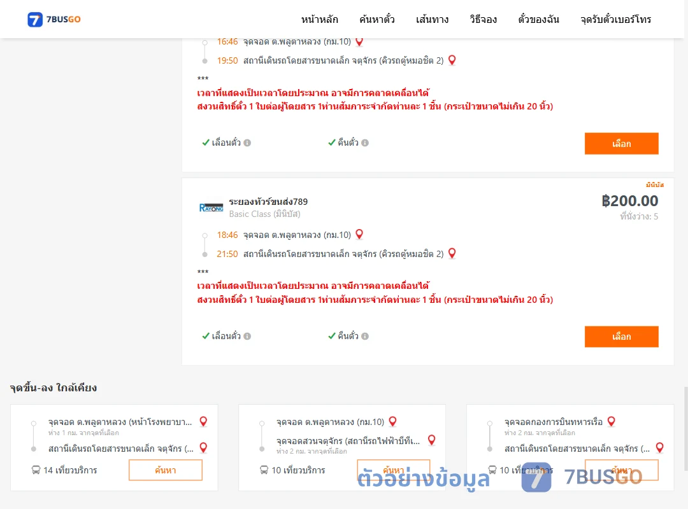The image size is (688, 509).
Task: Click the page vertical scrollbar thumb
Action: [686, 428]
